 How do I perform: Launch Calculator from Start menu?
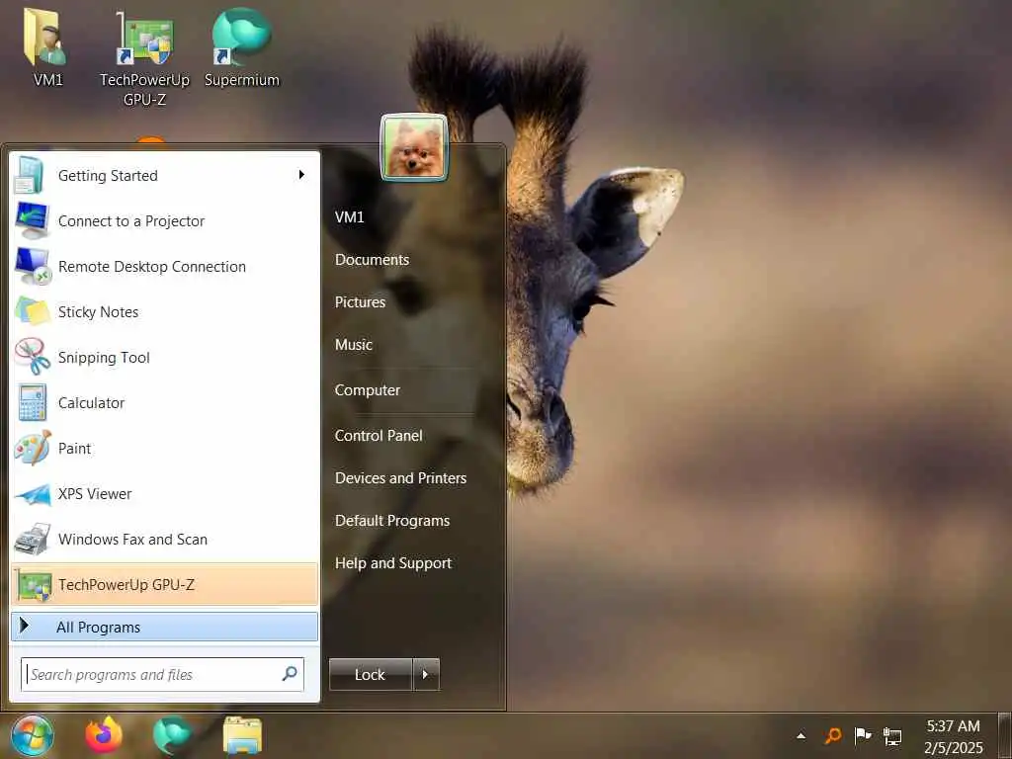point(165,403)
